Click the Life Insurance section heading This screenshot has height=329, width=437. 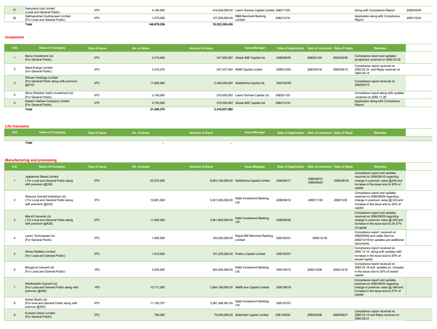point(17,126)
